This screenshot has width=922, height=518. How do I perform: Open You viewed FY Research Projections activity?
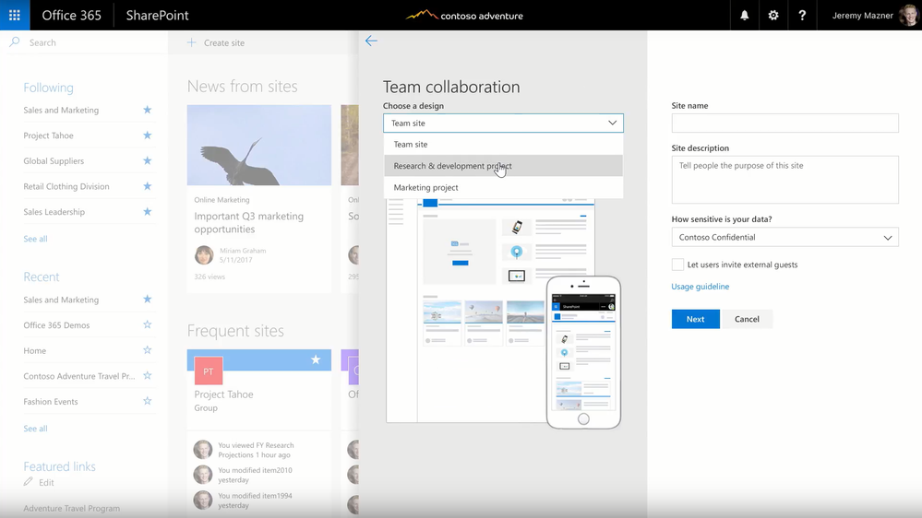[256, 450]
